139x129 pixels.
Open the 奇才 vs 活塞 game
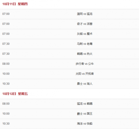pos(85,24)
